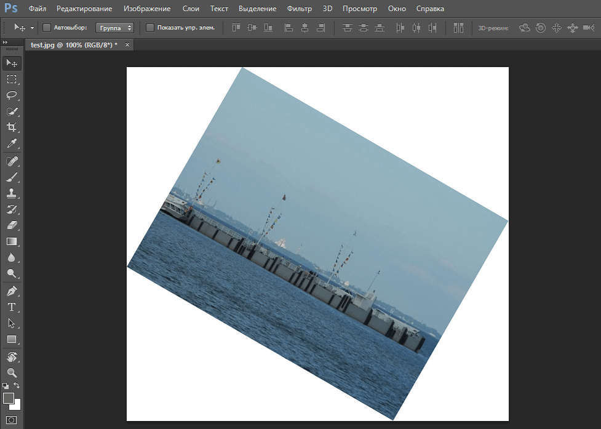The height and width of the screenshot is (429, 601).
Task: Click the Auto-Align Layers icon
Action: [x=458, y=28]
